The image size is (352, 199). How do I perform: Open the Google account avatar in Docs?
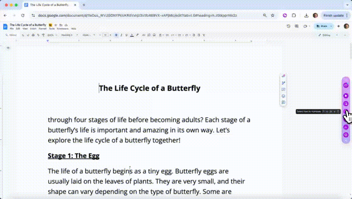pyautogui.click(x=346, y=26)
